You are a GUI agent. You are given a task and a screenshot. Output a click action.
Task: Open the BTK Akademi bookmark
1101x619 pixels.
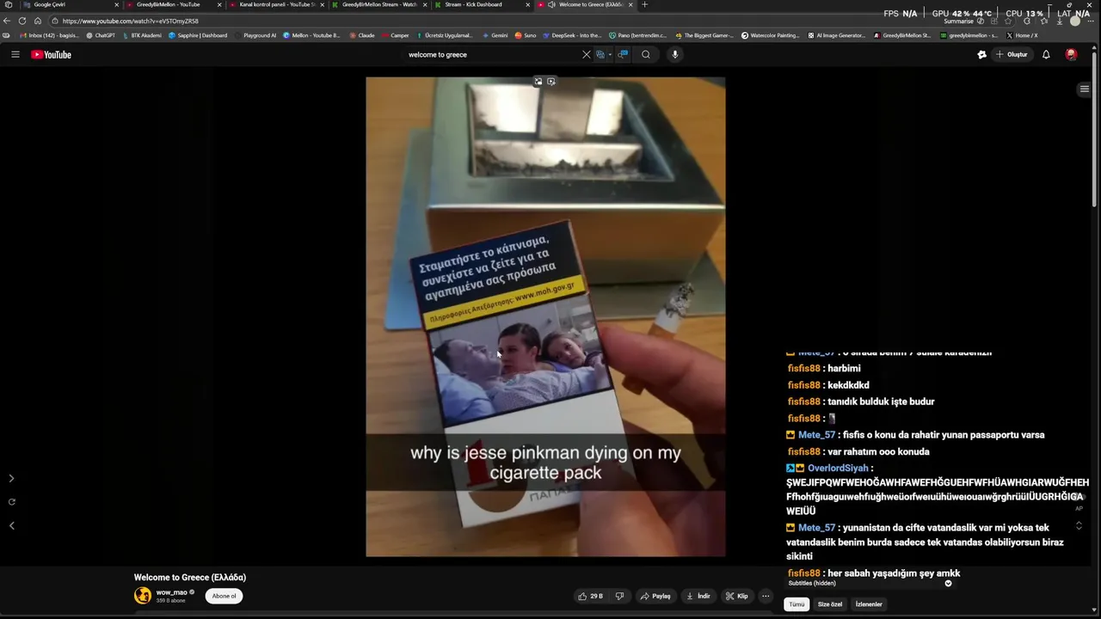pyautogui.click(x=142, y=35)
